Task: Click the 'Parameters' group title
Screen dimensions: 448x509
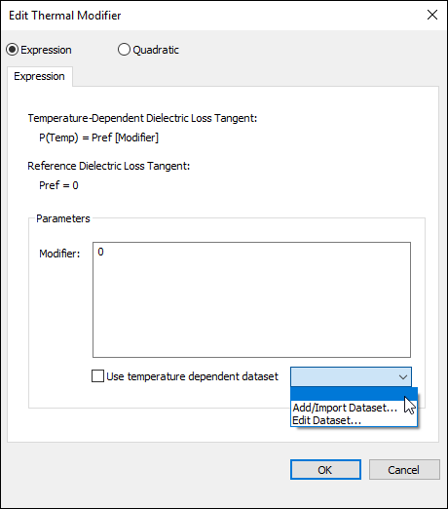Action: [x=63, y=218]
